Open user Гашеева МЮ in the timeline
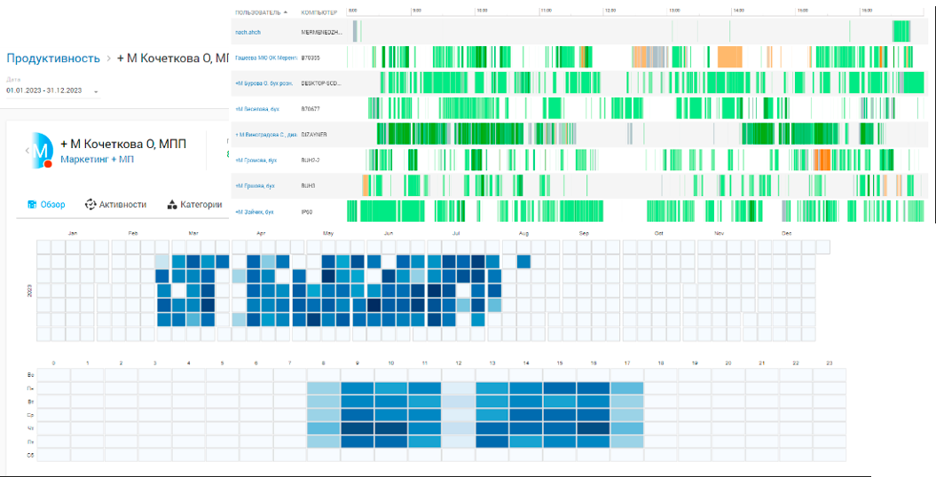This screenshot has width=936, height=477. 265,58
